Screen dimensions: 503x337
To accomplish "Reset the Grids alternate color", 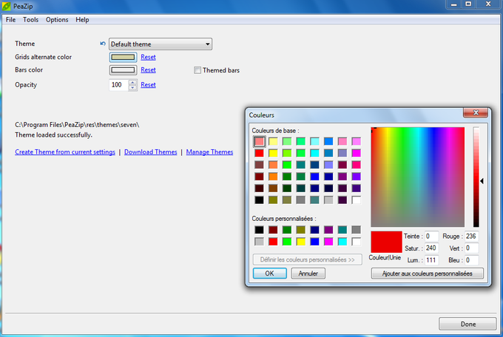I will pyautogui.click(x=148, y=57).
